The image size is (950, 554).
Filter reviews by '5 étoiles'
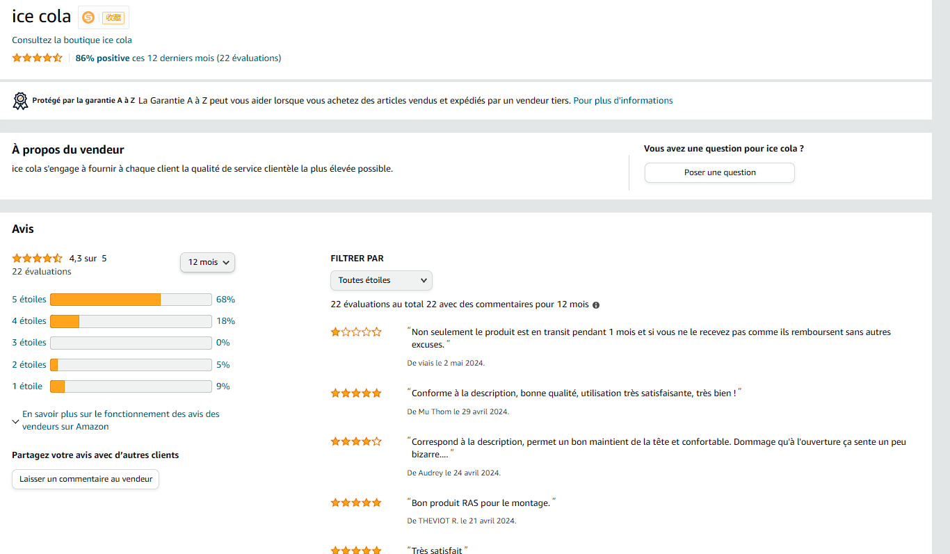tap(29, 300)
